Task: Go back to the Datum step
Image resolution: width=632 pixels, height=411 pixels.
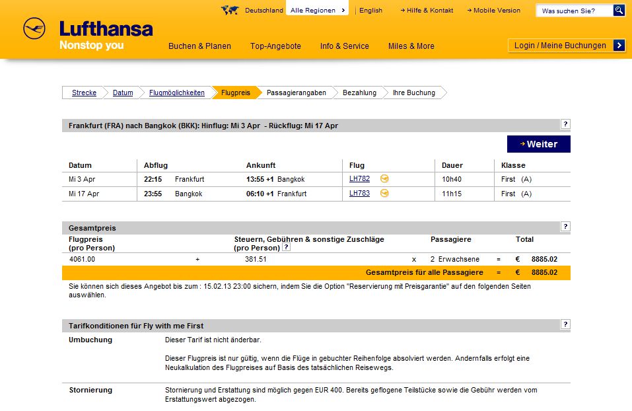Action: coord(123,93)
